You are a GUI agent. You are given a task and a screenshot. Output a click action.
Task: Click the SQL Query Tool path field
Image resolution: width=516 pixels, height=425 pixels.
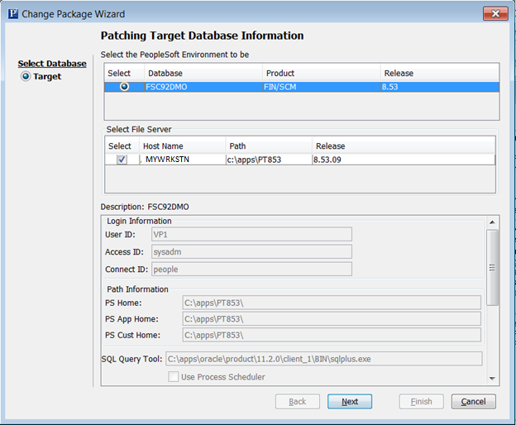click(324, 359)
